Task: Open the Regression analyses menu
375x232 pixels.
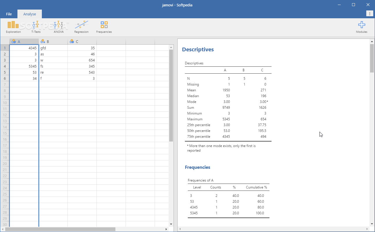Action: tap(81, 27)
